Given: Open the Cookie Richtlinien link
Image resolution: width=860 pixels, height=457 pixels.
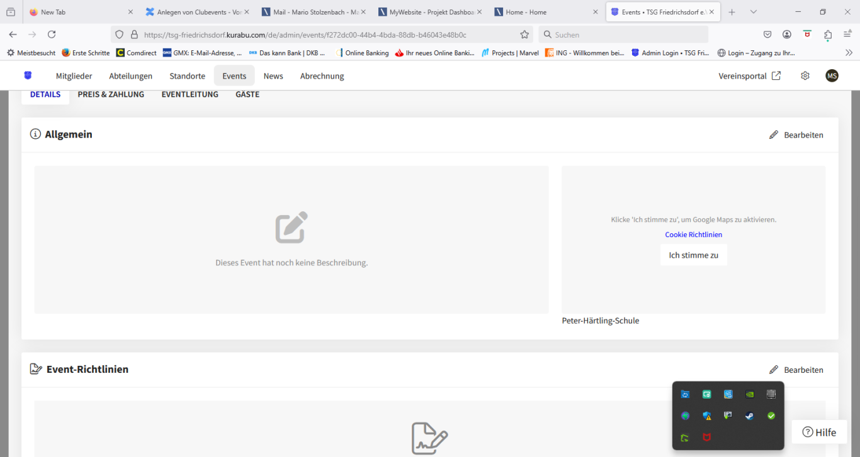Looking at the screenshot, I should (693, 234).
